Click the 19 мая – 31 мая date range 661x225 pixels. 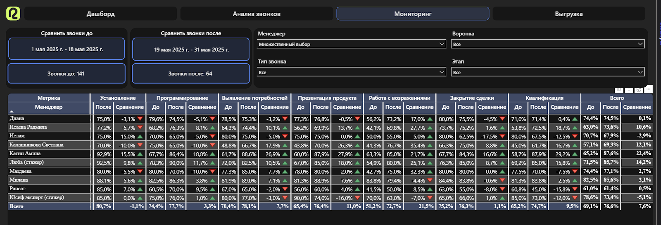click(191, 50)
